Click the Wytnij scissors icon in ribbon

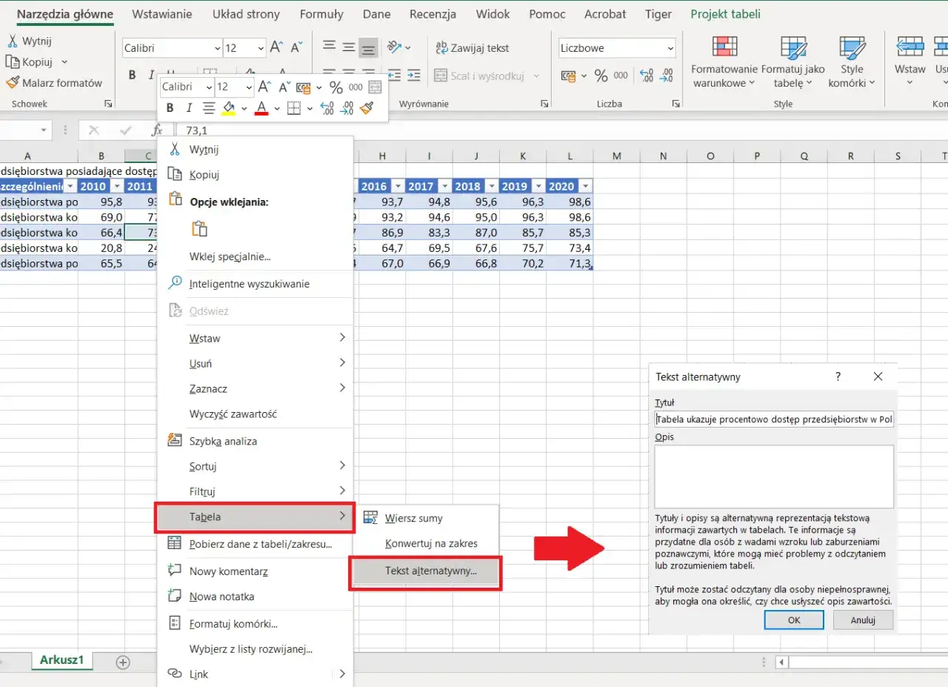[x=13, y=42]
